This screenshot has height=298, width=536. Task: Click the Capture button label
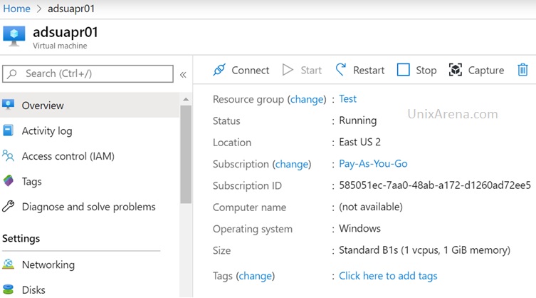click(x=485, y=71)
